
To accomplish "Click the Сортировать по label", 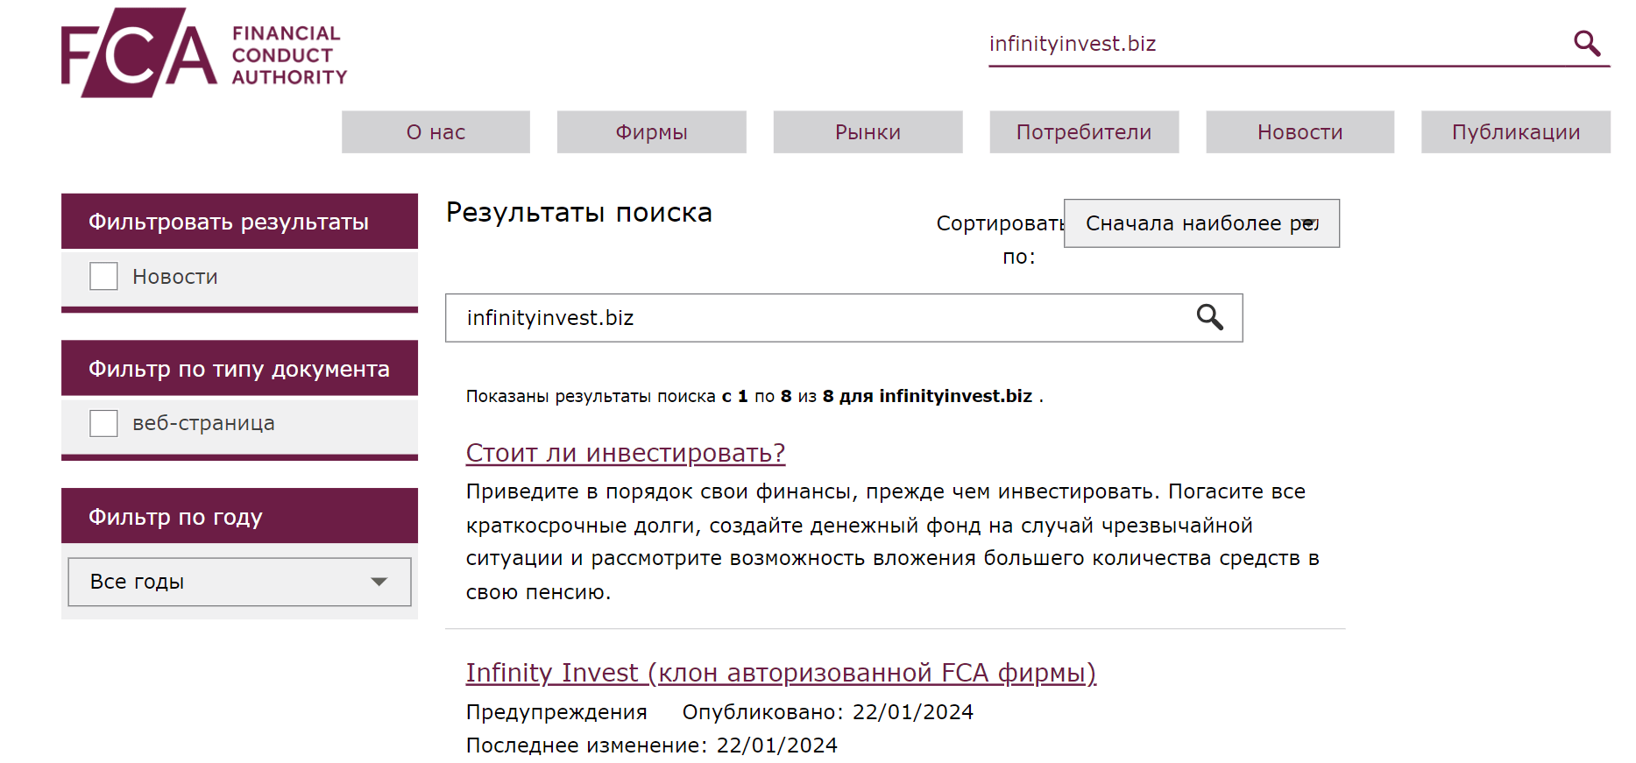I will (x=1001, y=240).
